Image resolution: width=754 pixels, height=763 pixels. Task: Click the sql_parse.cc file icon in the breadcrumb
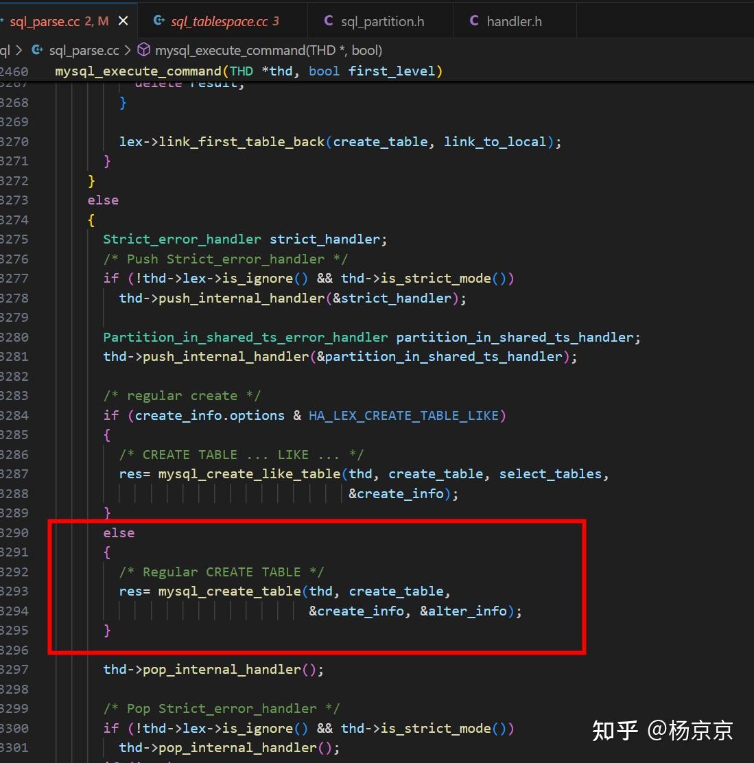[38, 49]
